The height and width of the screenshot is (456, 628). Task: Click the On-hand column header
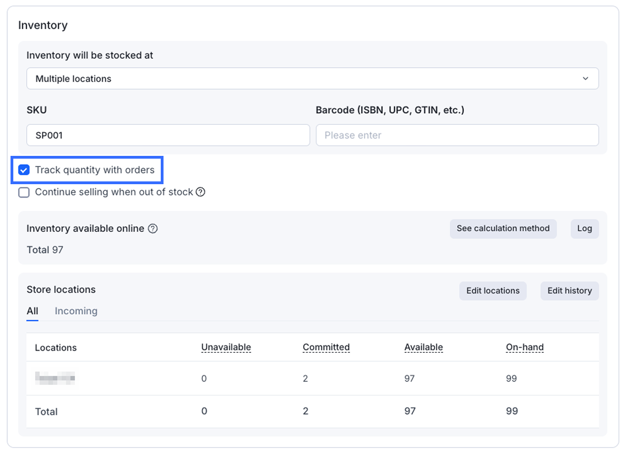pos(524,347)
